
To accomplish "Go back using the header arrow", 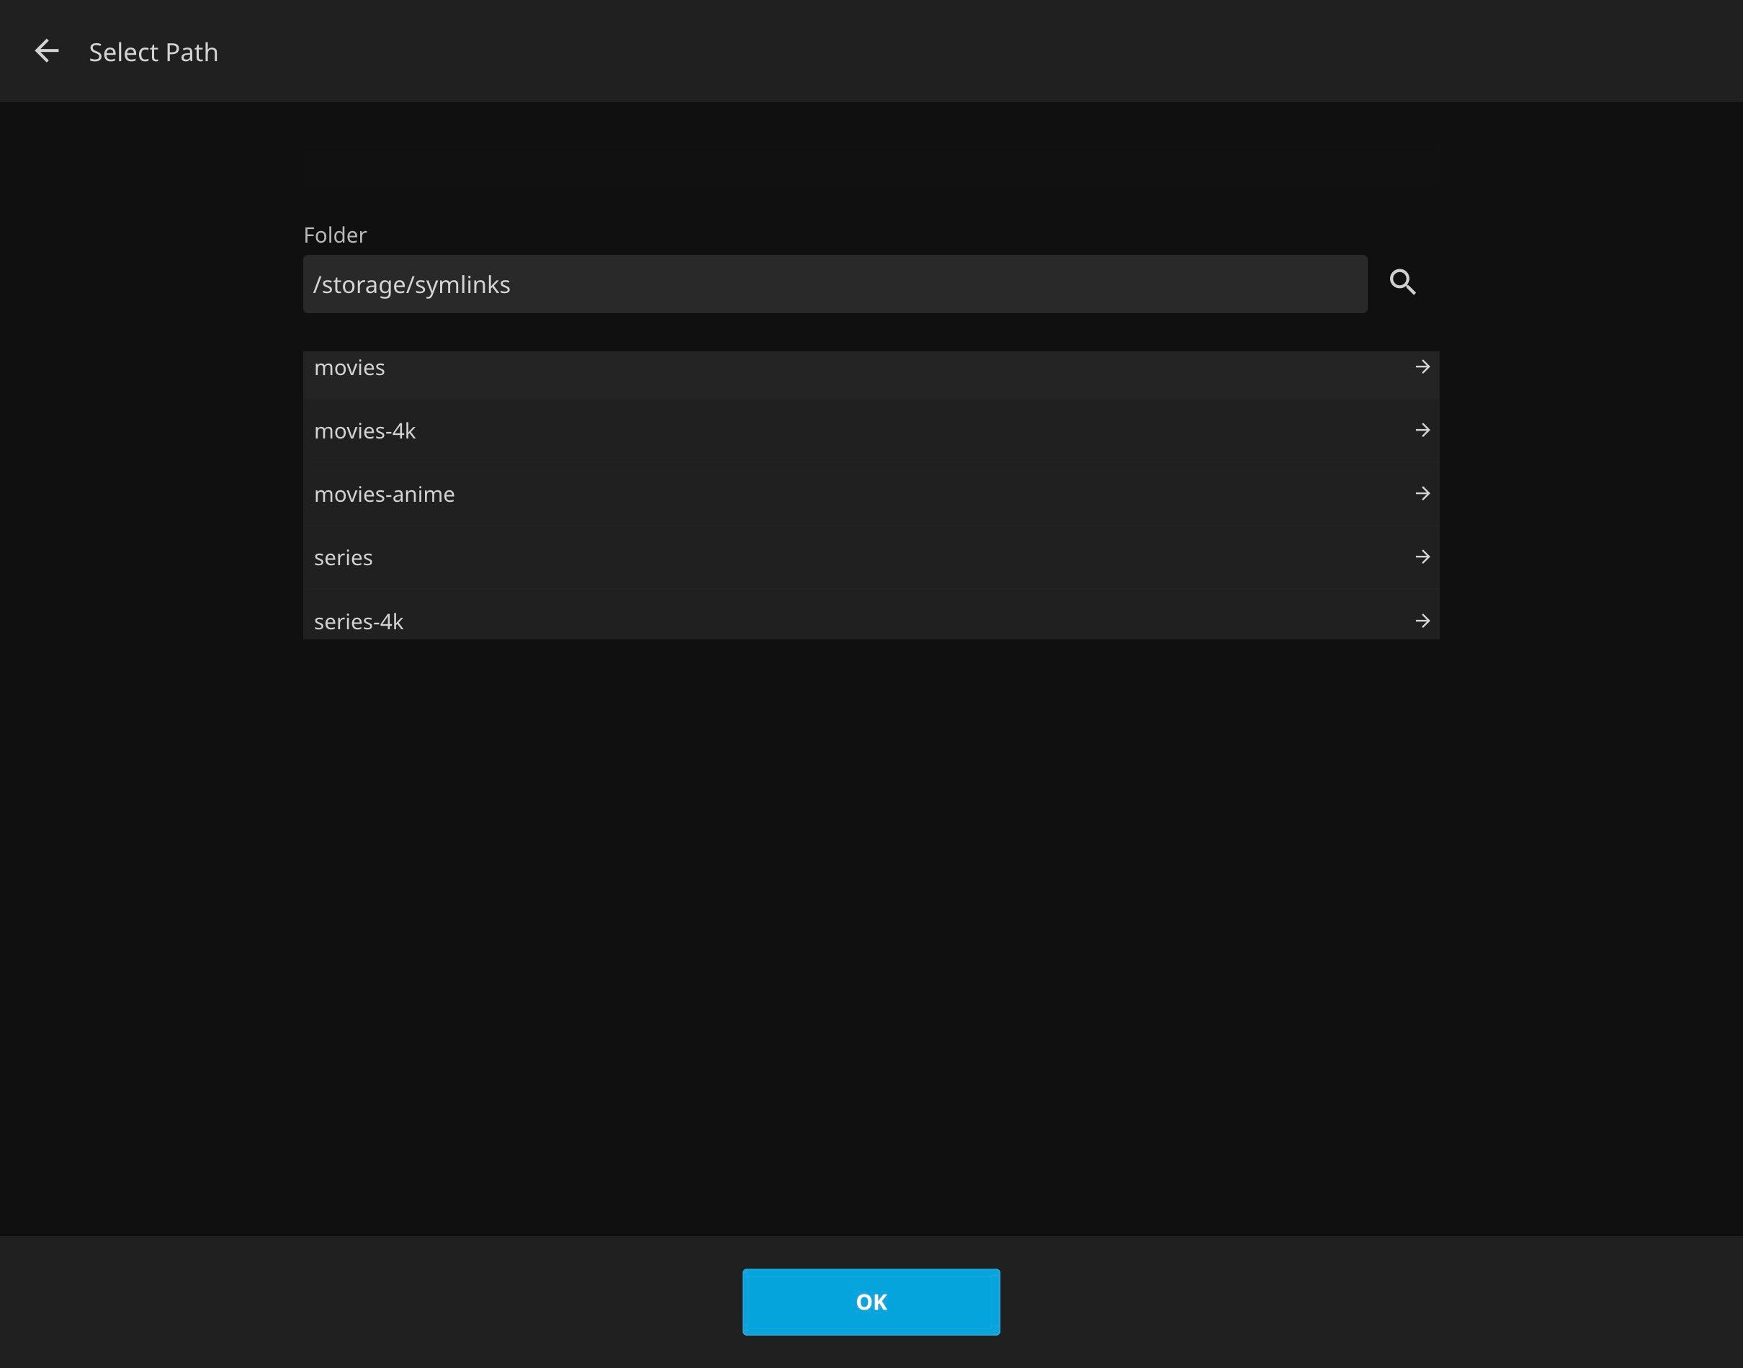I will pyautogui.click(x=47, y=51).
